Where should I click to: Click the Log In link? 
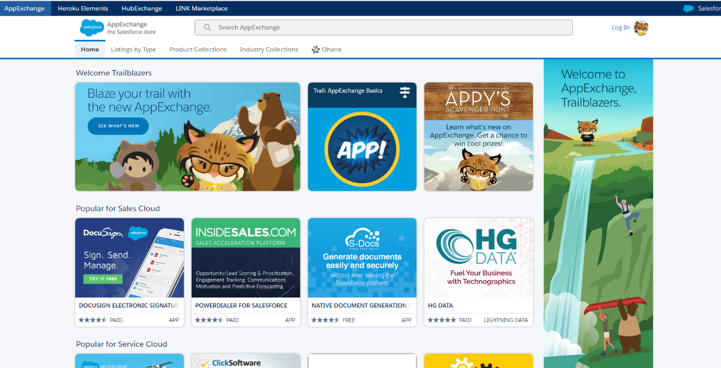[x=621, y=28]
